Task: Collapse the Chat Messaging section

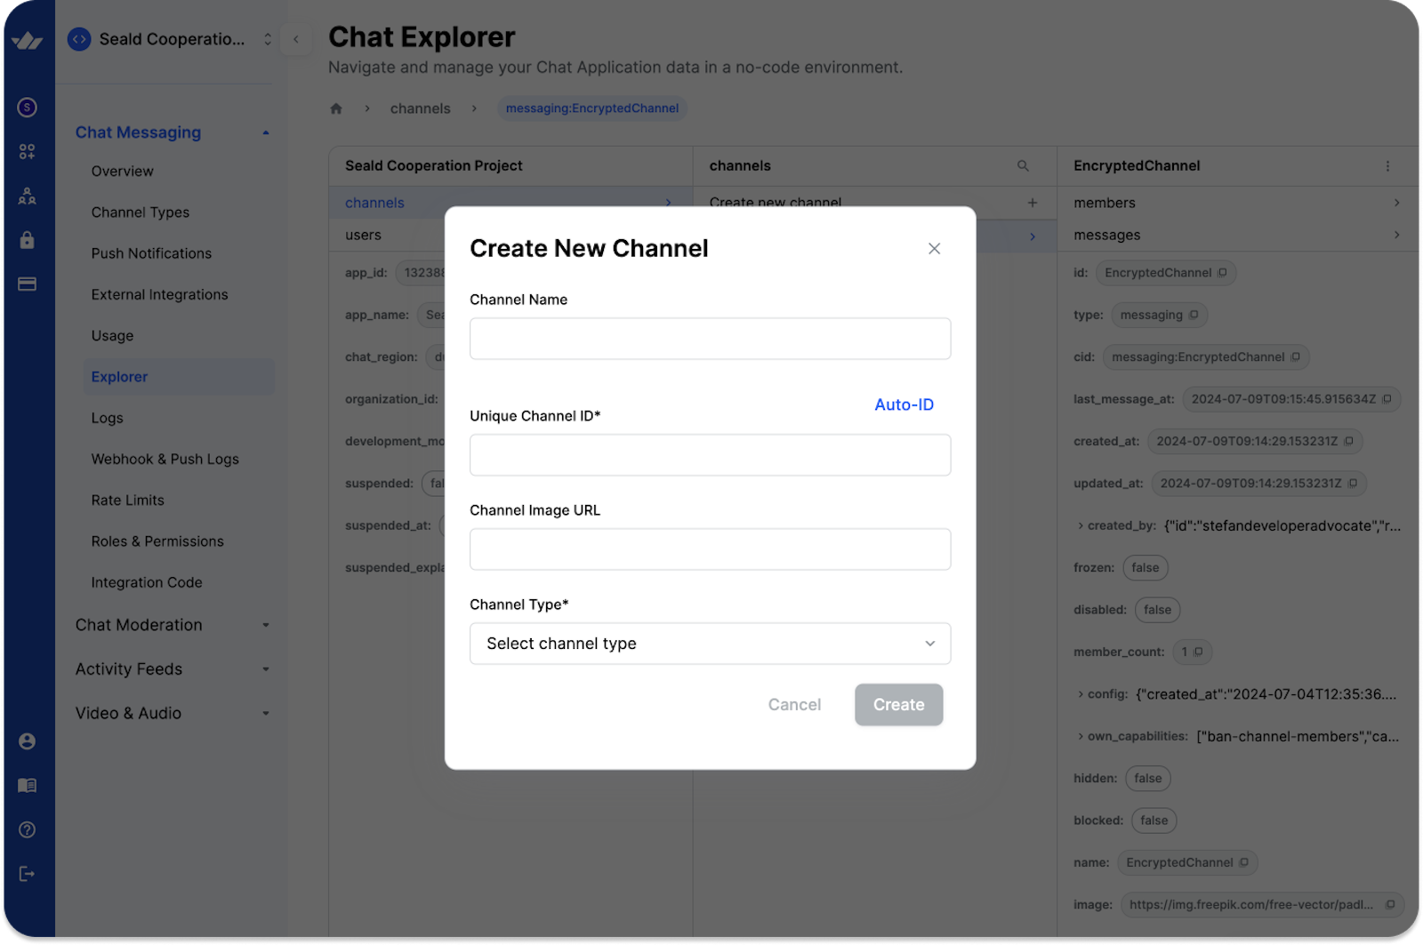Action: pos(265,132)
